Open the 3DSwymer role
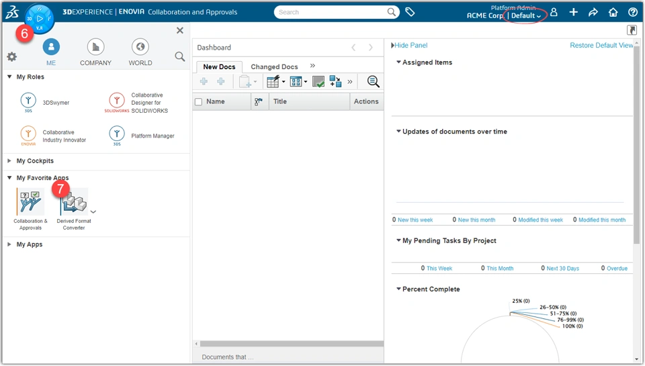Image resolution: width=645 pixels, height=366 pixels. coord(45,102)
